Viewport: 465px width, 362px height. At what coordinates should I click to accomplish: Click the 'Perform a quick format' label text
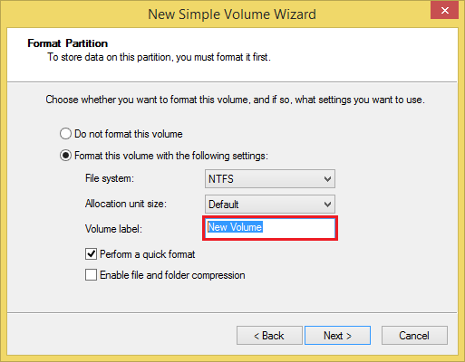[x=148, y=254]
